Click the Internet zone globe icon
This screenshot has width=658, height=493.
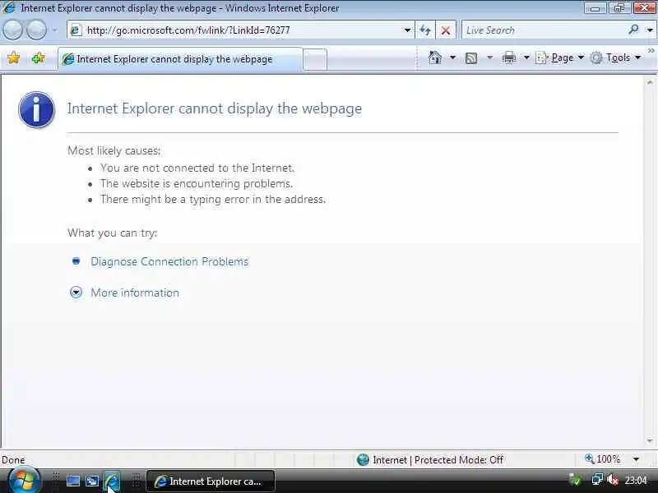[x=363, y=460]
